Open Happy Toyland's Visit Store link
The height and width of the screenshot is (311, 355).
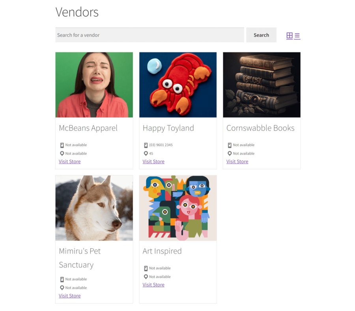click(x=153, y=161)
